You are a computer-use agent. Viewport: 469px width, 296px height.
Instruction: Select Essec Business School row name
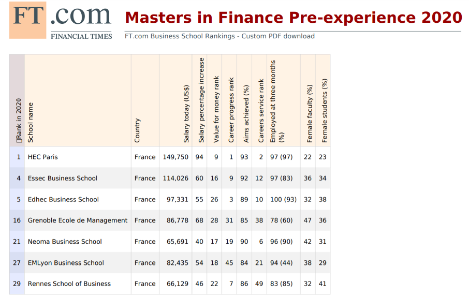[62, 178]
